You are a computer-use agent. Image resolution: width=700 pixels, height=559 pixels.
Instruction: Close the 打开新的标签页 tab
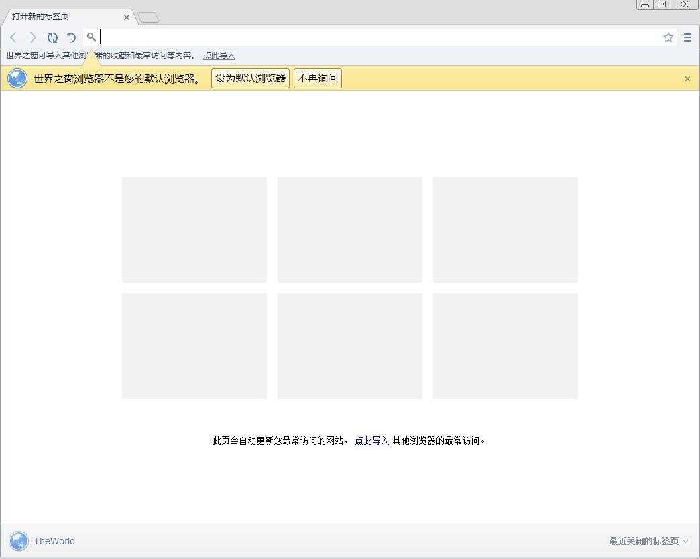(x=126, y=17)
